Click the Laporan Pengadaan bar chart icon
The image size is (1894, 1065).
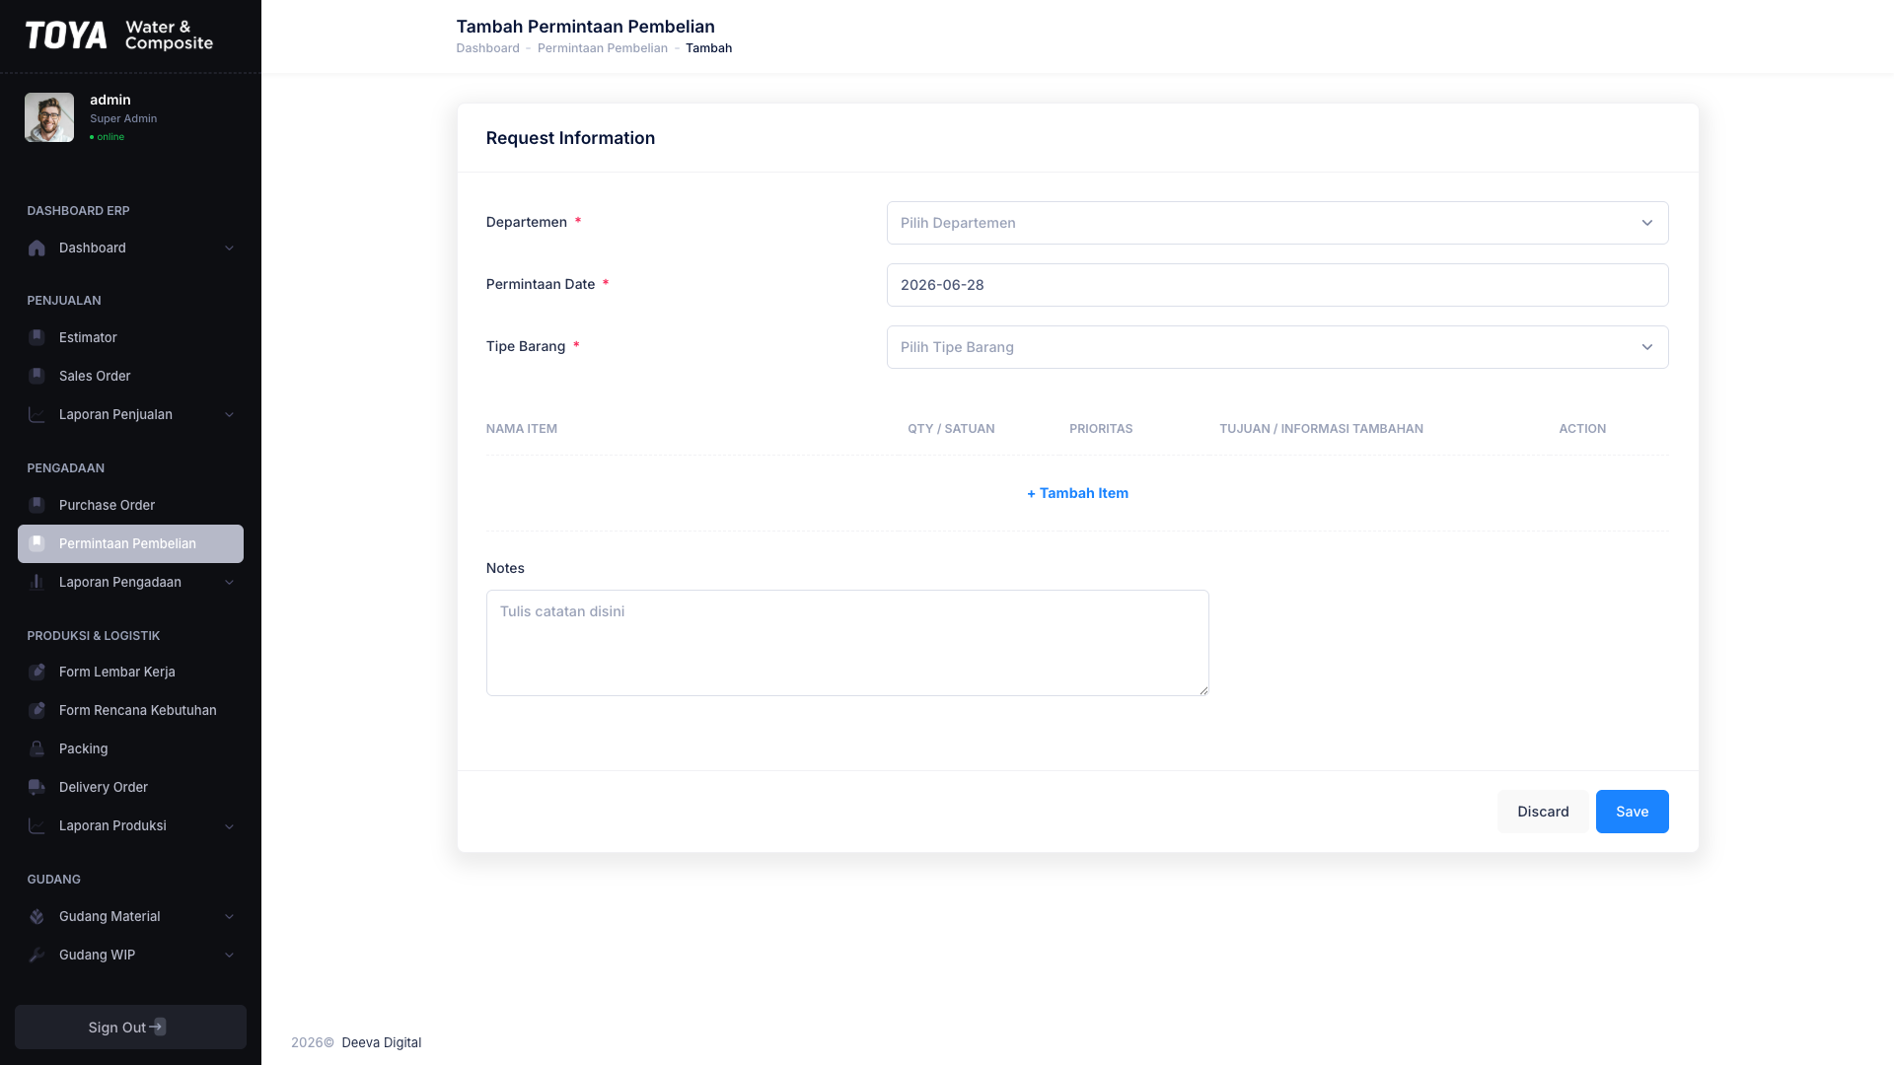[36, 582]
